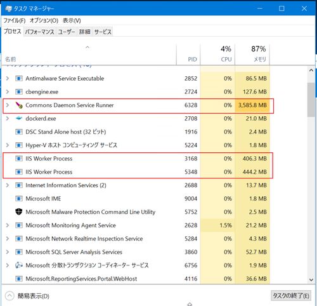Switch to the ユーザー tab
This screenshot has width=317, height=306.
coord(67,32)
